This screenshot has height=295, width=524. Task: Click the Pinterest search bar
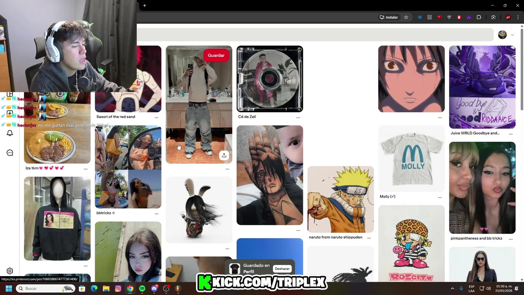tap(315, 35)
